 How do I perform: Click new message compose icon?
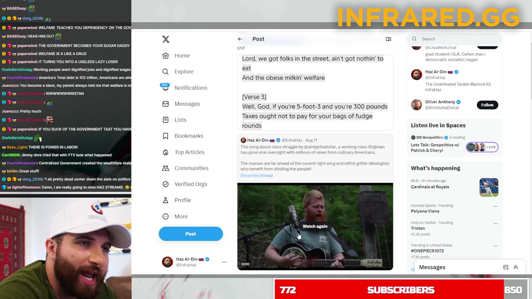[x=506, y=267]
